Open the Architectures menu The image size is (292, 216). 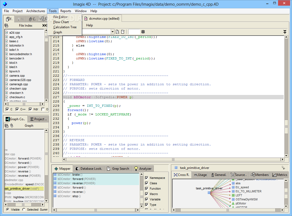pyautogui.click(x=36, y=11)
